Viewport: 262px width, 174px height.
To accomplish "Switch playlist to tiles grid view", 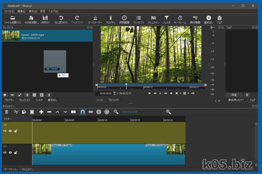I will point(34,95).
